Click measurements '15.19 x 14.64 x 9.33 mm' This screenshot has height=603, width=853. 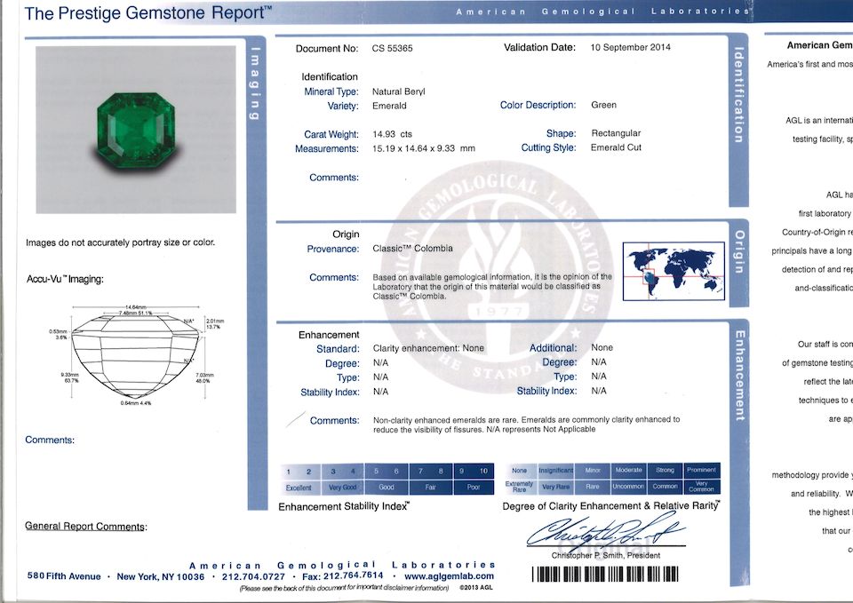coord(424,148)
